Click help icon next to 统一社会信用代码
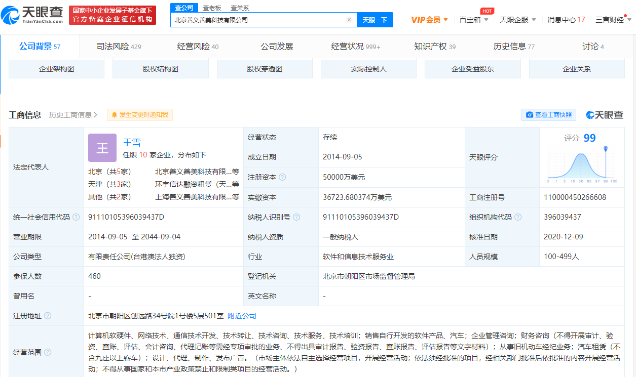 [76, 217]
